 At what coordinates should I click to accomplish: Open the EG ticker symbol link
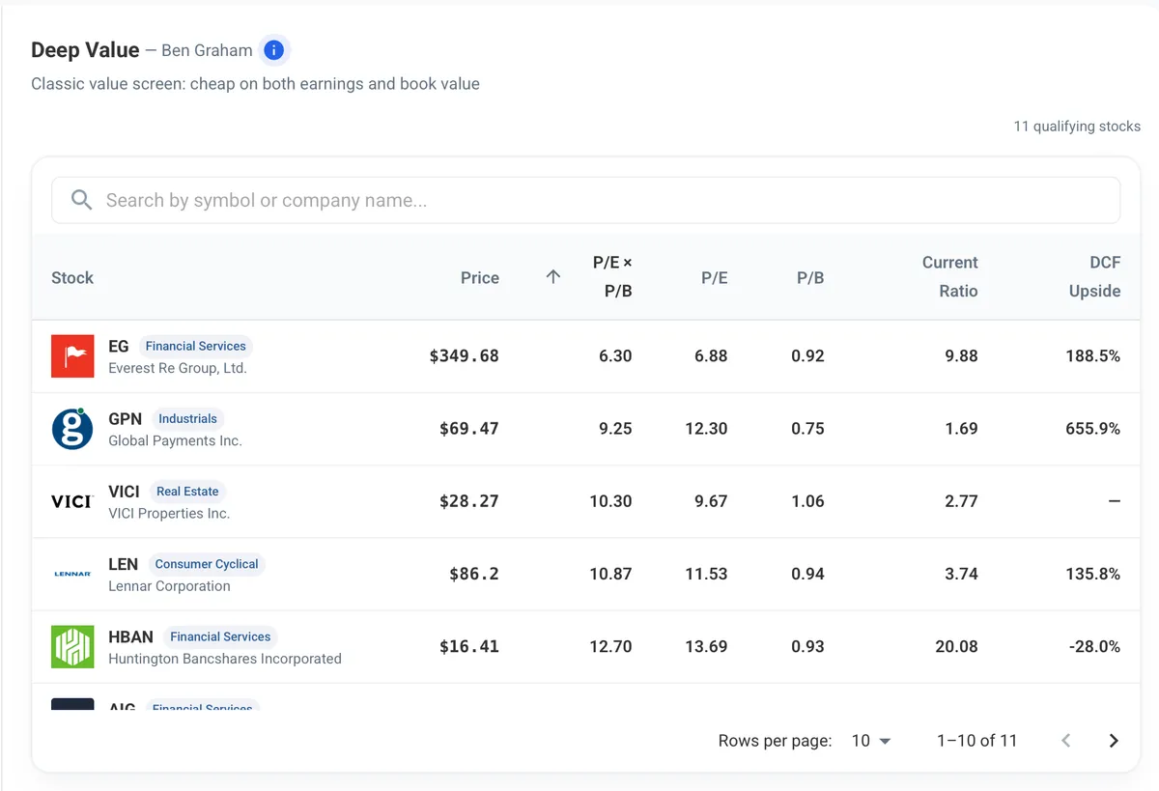(x=119, y=347)
